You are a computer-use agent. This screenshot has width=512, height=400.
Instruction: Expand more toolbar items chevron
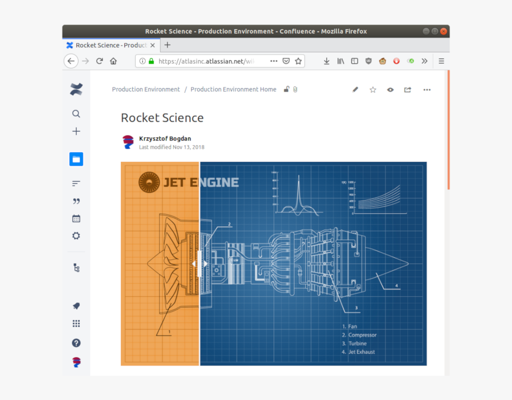tap(424, 61)
